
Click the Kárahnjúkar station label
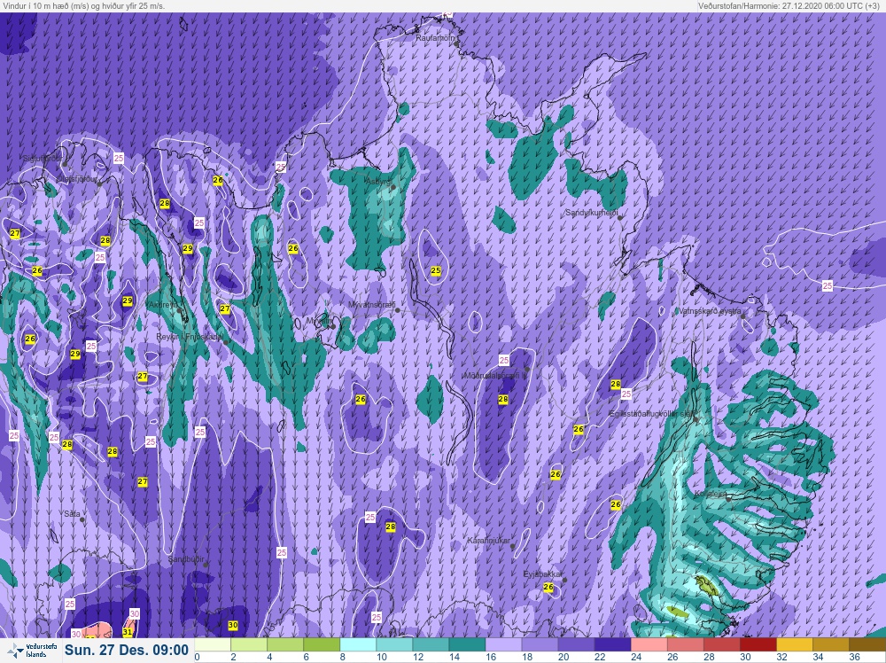click(489, 541)
